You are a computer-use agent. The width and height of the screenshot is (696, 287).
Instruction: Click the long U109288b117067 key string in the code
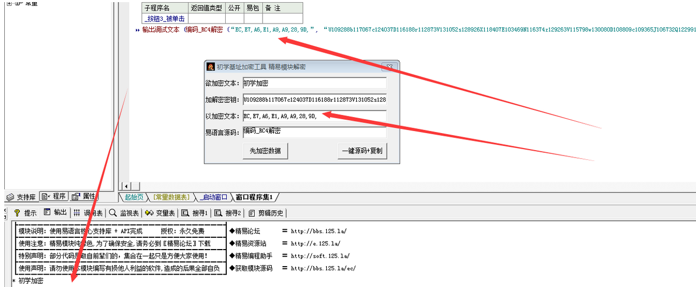click(x=509, y=29)
